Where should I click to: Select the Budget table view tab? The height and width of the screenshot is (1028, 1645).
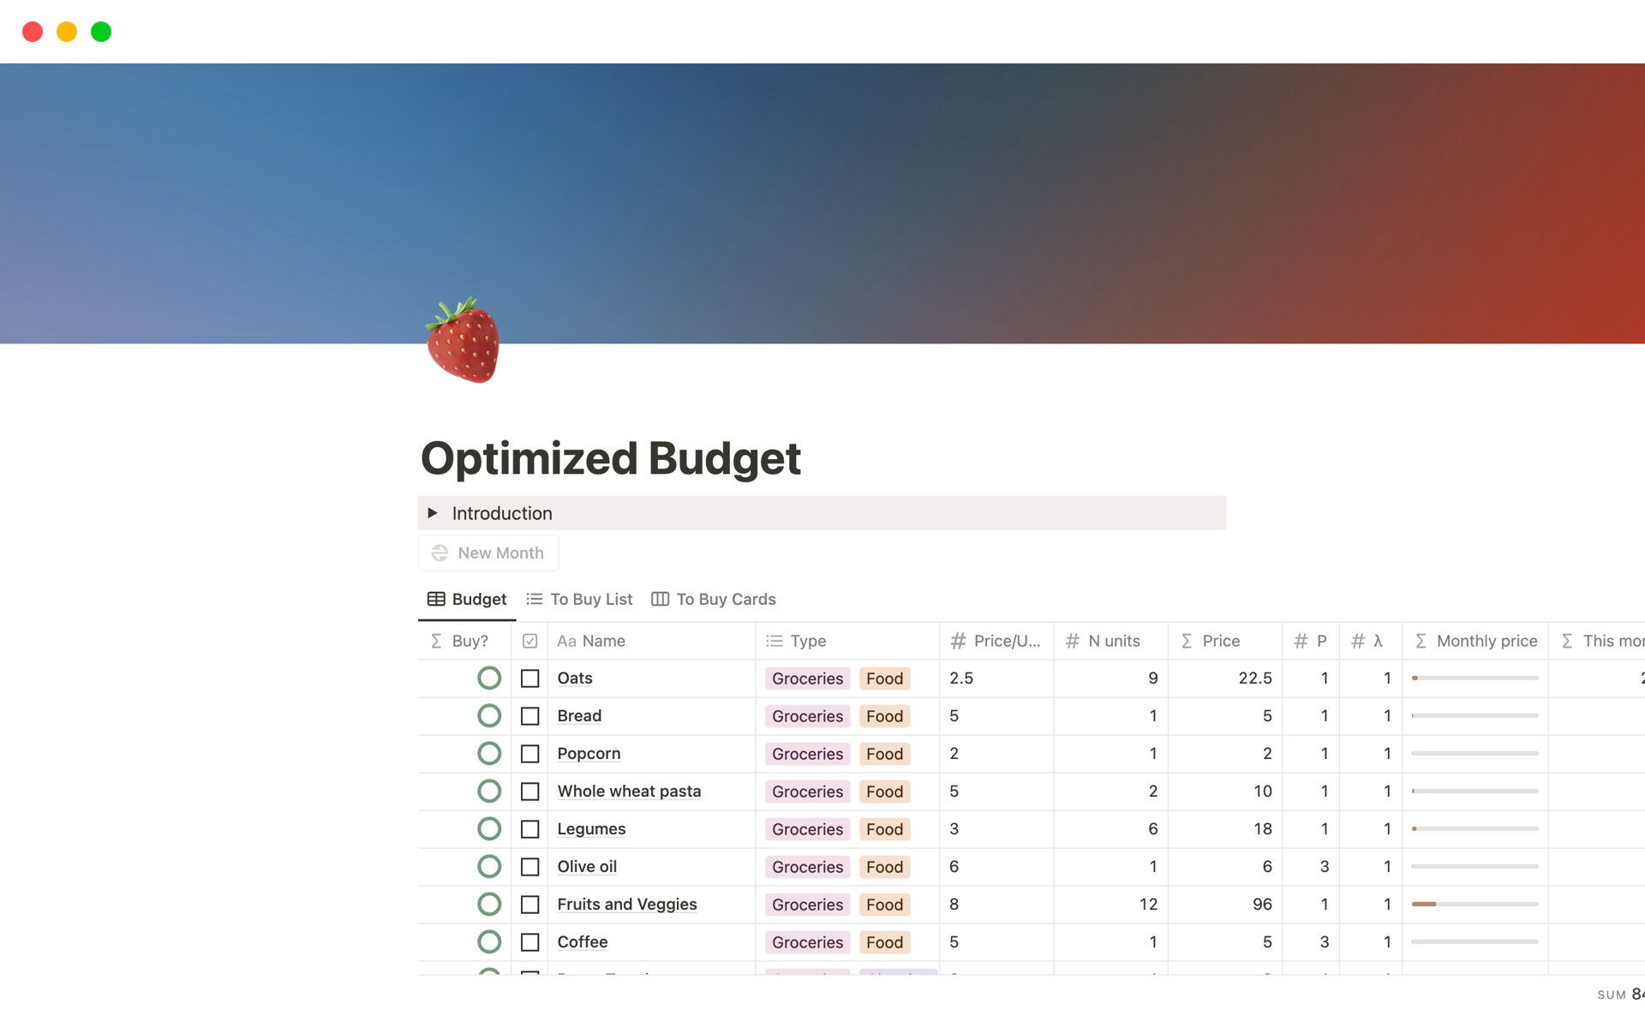[x=467, y=600]
